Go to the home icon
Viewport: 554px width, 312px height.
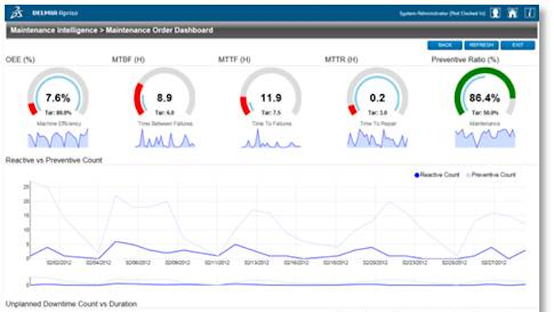click(x=512, y=13)
